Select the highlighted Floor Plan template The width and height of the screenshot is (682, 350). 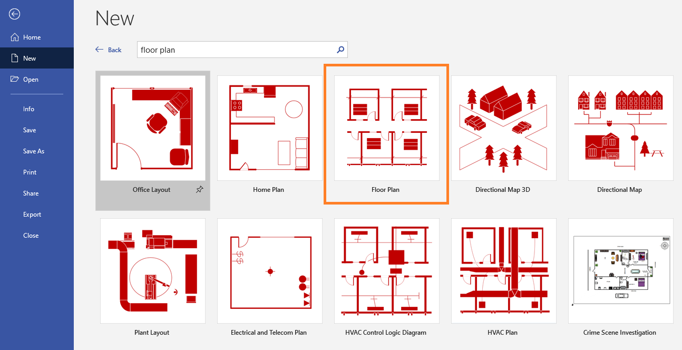(x=386, y=128)
